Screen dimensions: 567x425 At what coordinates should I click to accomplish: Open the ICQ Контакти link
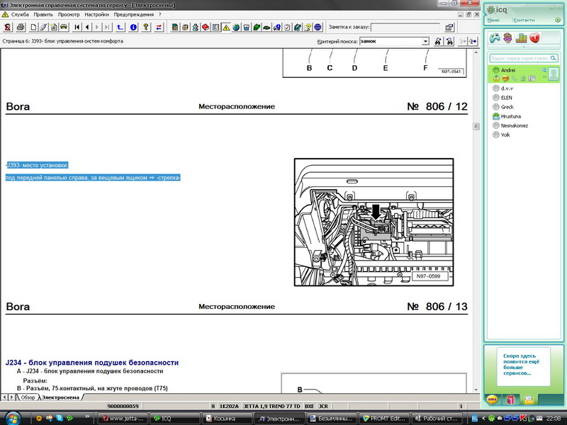(524, 20)
